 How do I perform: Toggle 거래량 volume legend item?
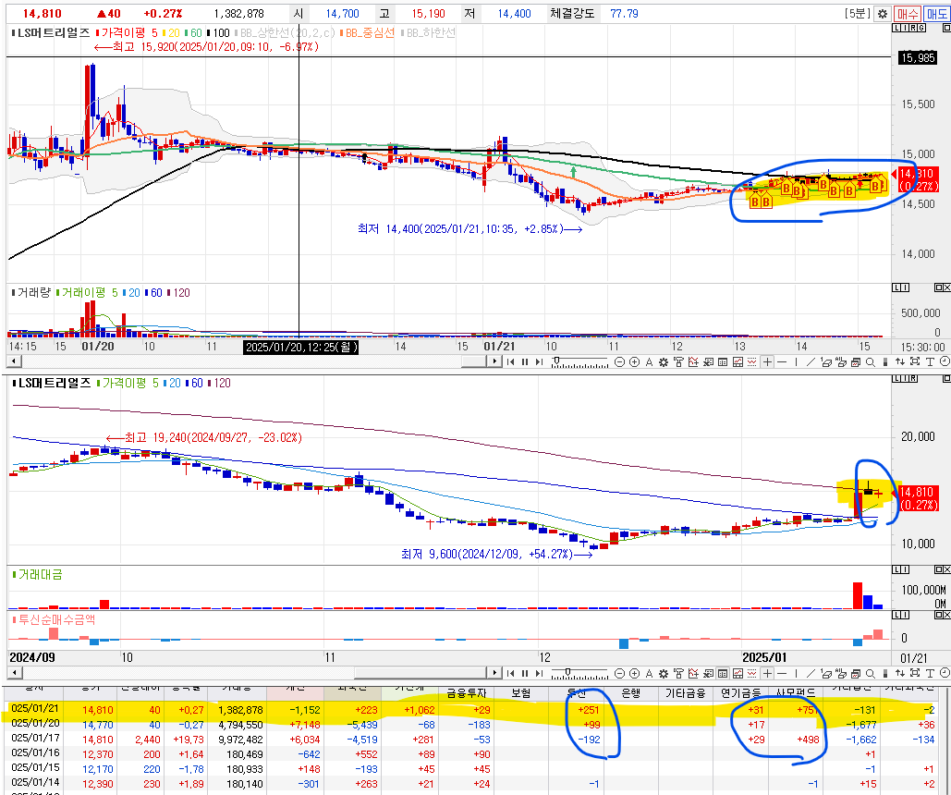pos(30,292)
